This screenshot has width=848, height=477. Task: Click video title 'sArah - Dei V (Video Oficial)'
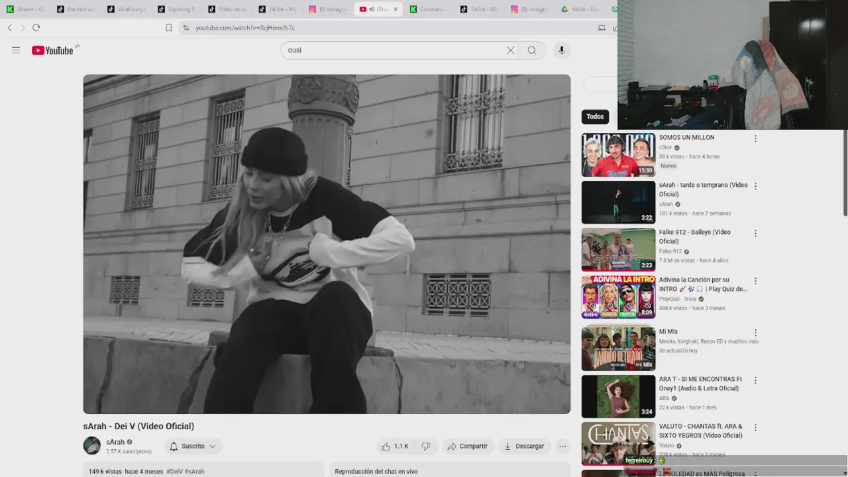(138, 426)
